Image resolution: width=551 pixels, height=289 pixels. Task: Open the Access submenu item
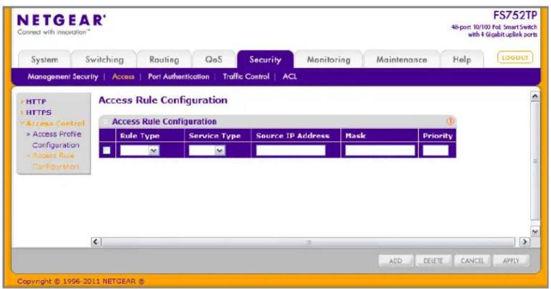pos(123,77)
